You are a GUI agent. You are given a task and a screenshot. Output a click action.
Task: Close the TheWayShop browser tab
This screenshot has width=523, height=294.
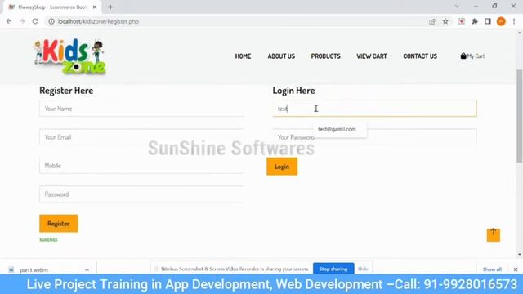pyautogui.click(x=95, y=7)
